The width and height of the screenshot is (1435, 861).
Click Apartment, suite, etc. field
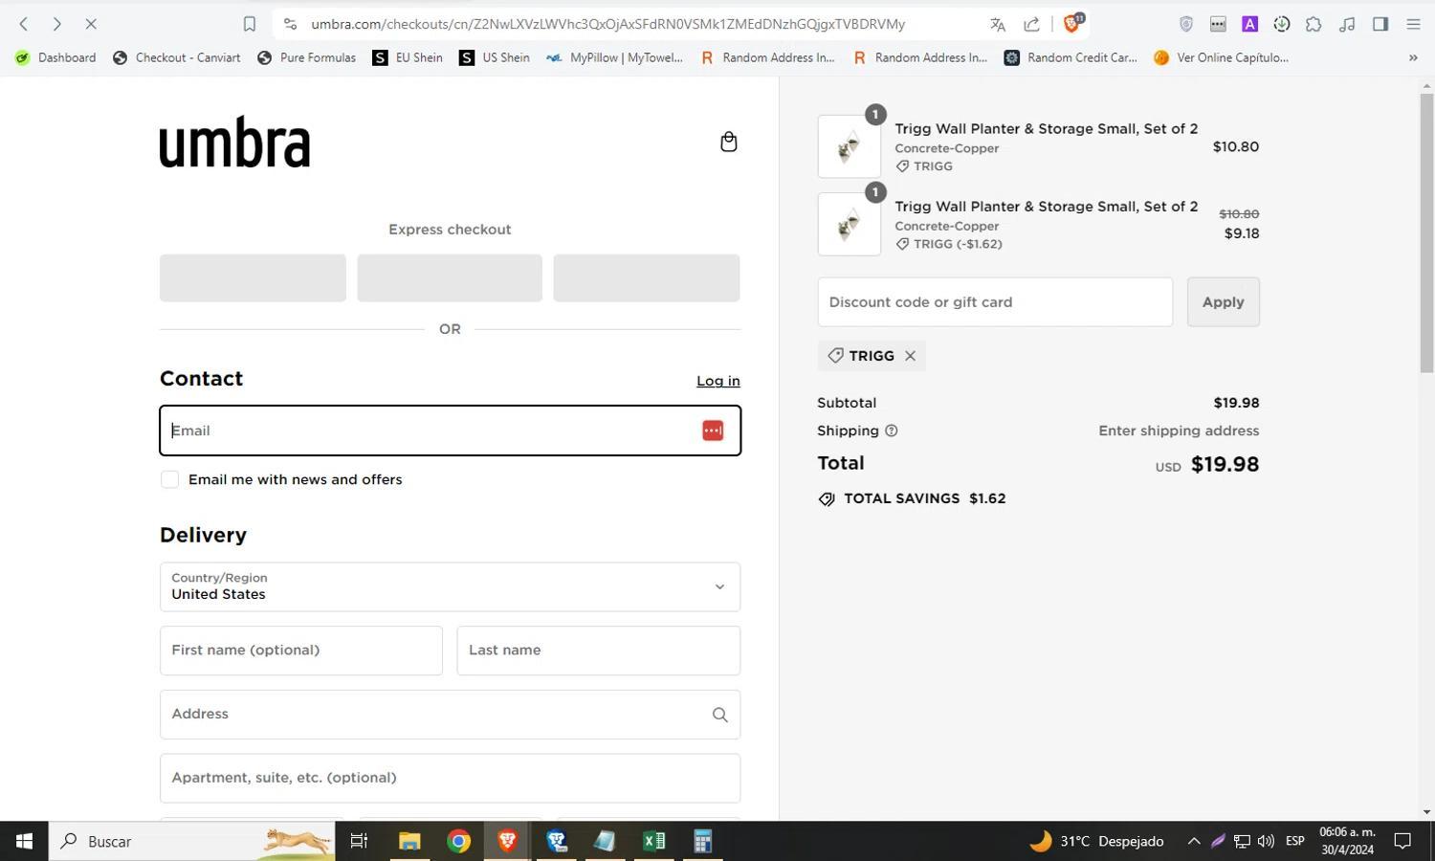pyautogui.click(x=450, y=778)
